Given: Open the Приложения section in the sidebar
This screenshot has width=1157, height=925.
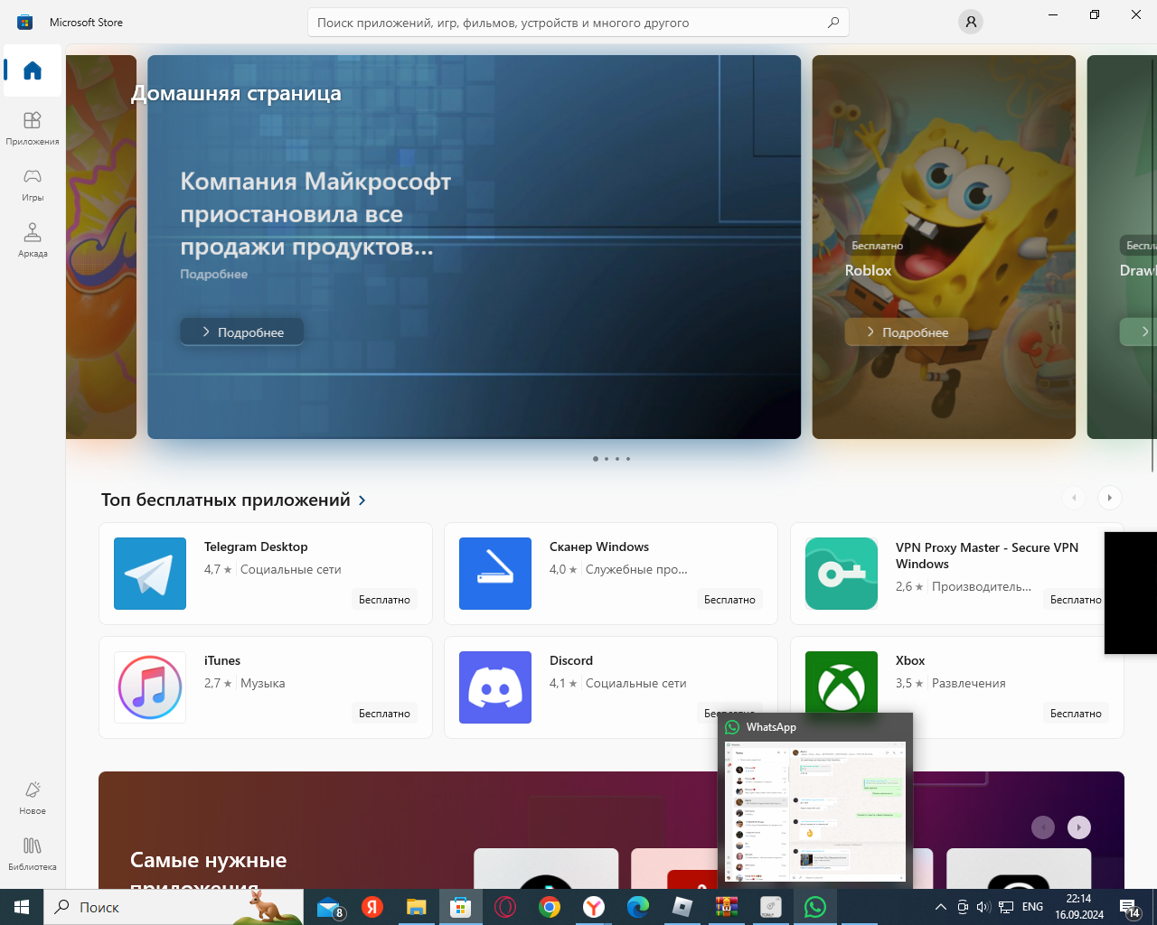Looking at the screenshot, I should [33, 127].
